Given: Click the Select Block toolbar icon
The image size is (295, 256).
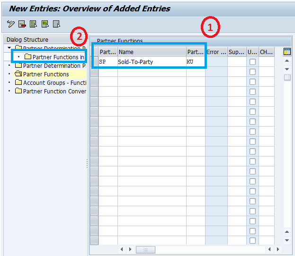Looking at the screenshot, I should pos(45,24).
